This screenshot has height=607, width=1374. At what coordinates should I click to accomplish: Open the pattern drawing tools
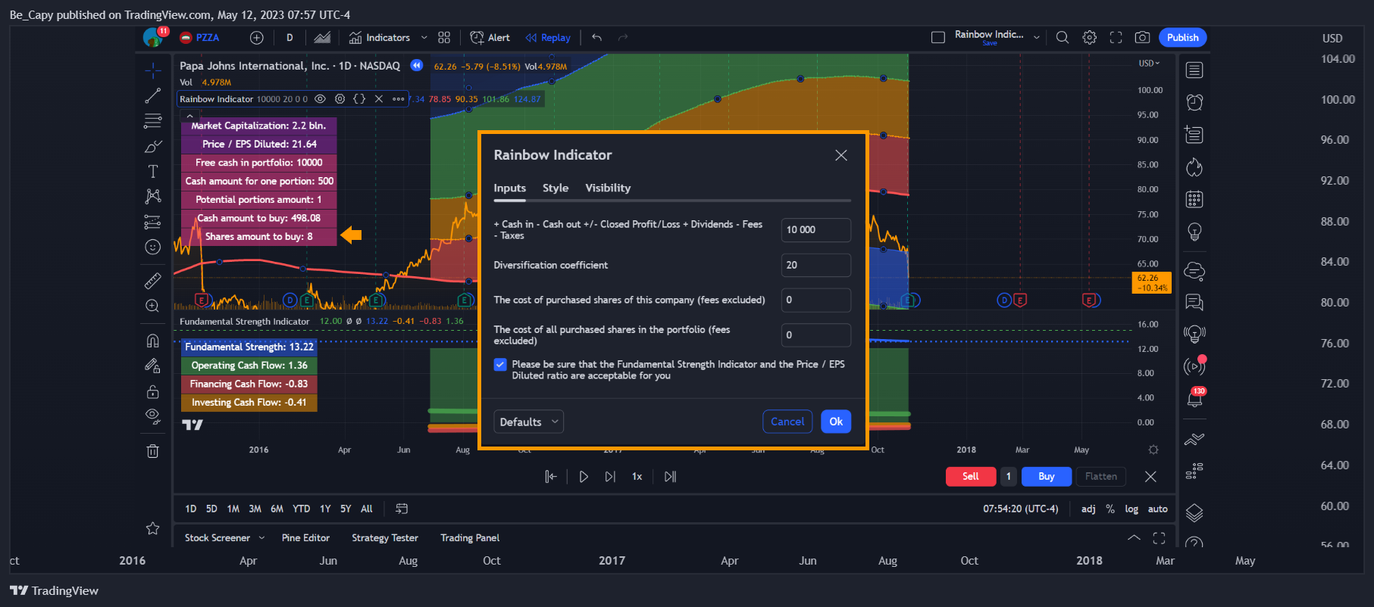153,196
